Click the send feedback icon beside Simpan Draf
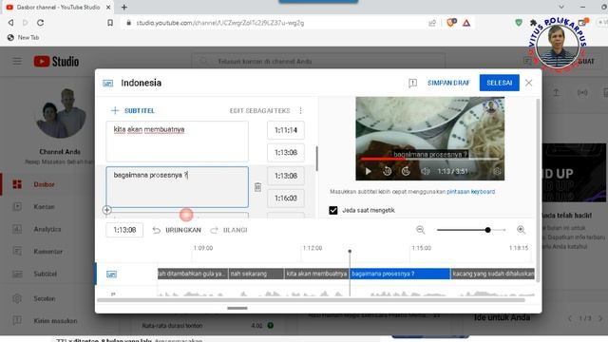The width and height of the screenshot is (608, 342). tap(412, 83)
